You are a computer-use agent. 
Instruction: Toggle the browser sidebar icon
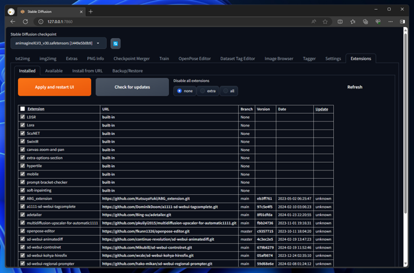tap(402, 21)
